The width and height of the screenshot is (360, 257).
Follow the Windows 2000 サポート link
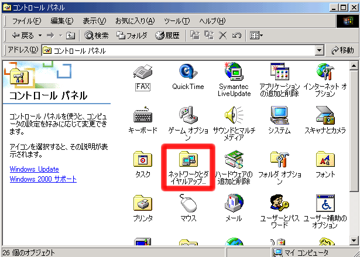[43, 179]
